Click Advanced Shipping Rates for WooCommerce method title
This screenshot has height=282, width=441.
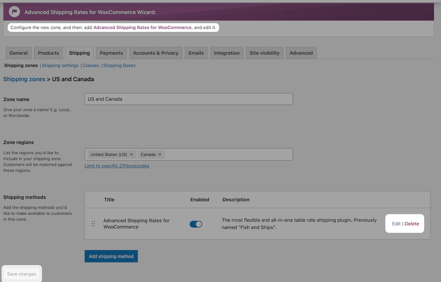pyautogui.click(x=136, y=224)
